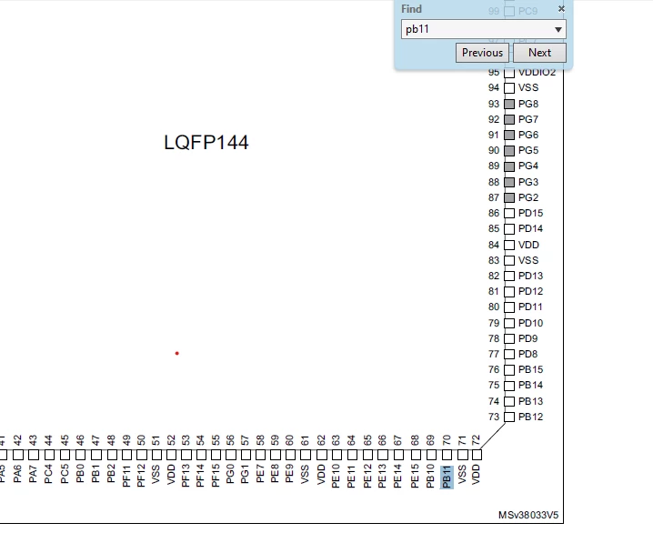Click the PB0 pin label

pyautogui.click(x=80, y=474)
